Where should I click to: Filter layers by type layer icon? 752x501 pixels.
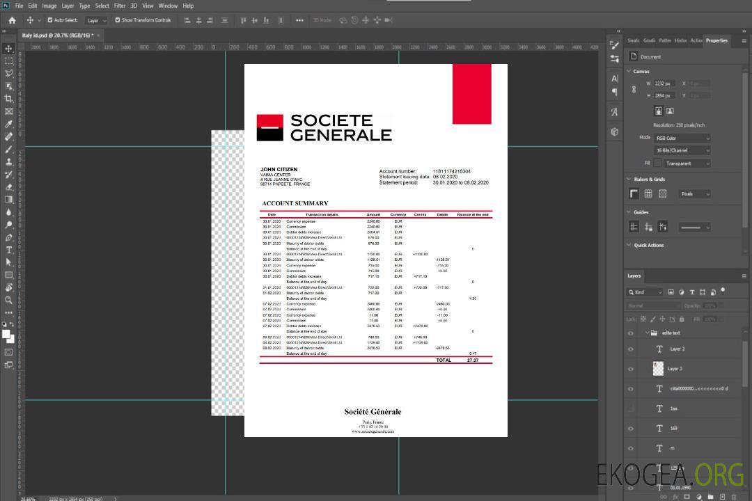[691, 292]
